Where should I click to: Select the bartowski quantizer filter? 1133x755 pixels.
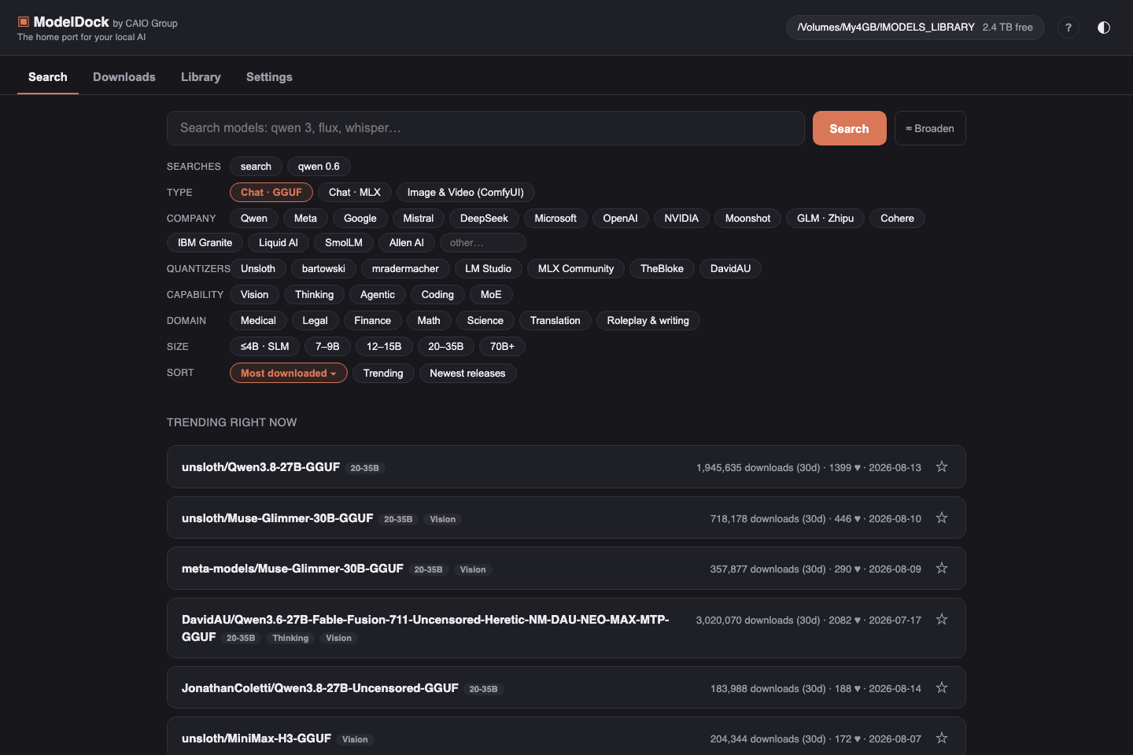[x=323, y=269]
